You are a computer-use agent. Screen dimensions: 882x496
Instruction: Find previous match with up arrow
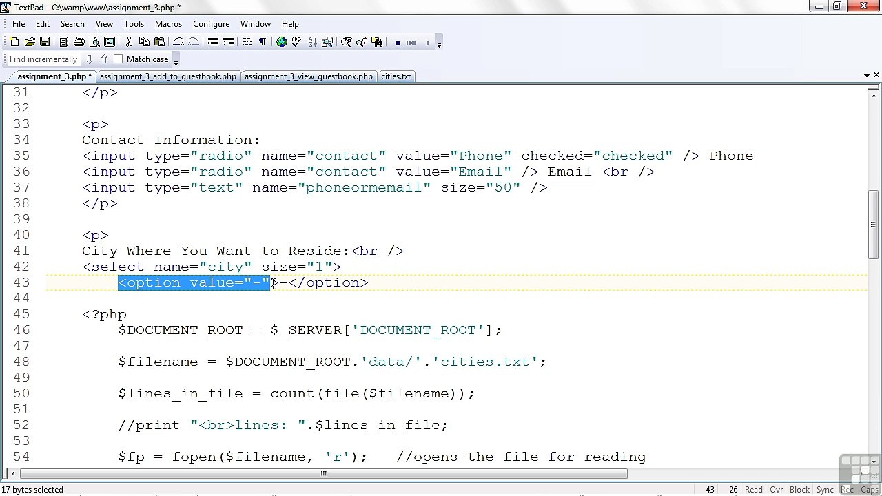pyautogui.click(x=104, y=59)
